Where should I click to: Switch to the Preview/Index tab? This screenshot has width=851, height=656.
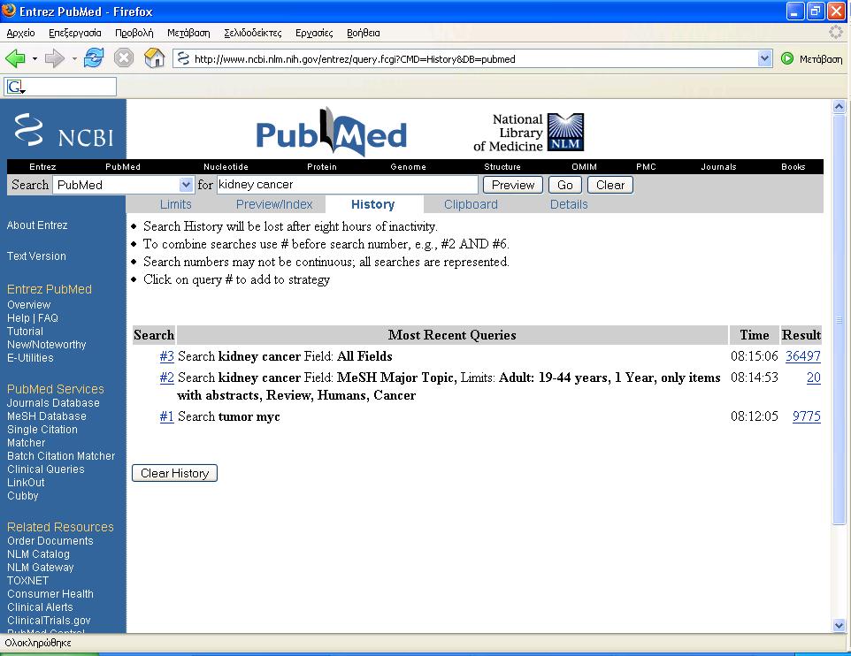274,204
